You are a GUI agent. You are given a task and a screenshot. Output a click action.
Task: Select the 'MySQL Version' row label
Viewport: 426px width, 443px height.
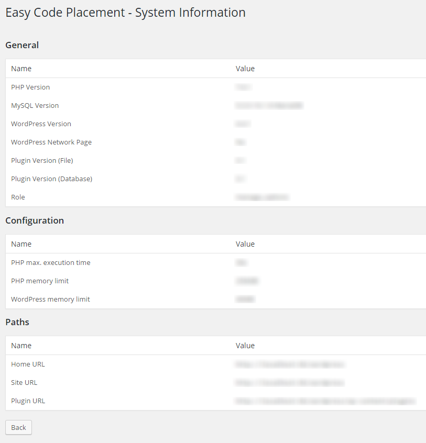pos(35,106)
